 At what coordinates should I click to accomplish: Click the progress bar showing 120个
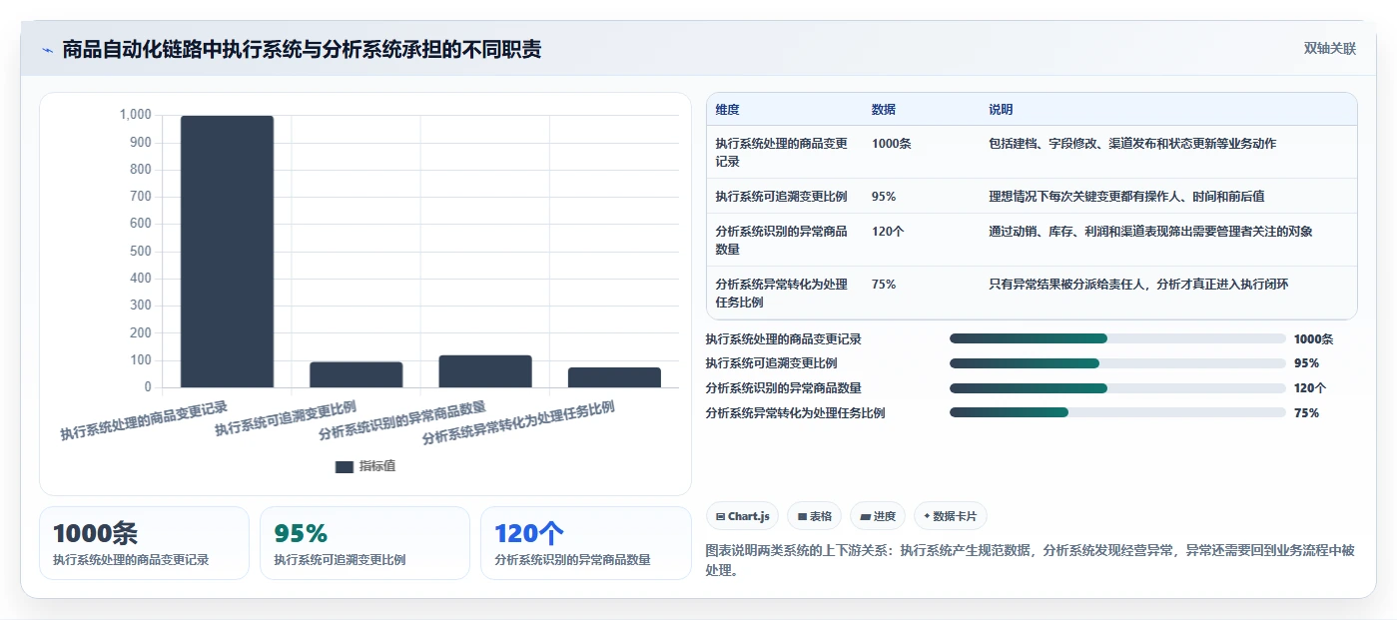(1117, 388)
